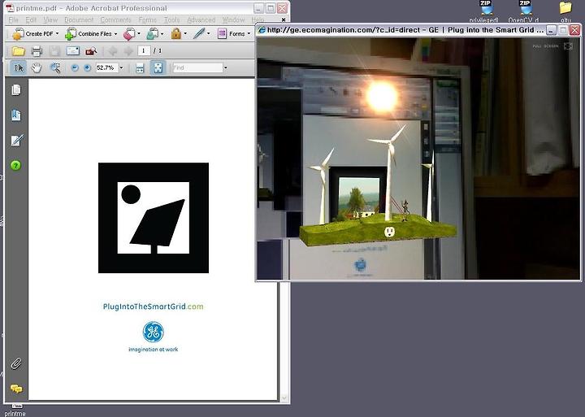The image size is (585, 417).
Task: Click the Start Meeting people icon
Action: (152, 34)
